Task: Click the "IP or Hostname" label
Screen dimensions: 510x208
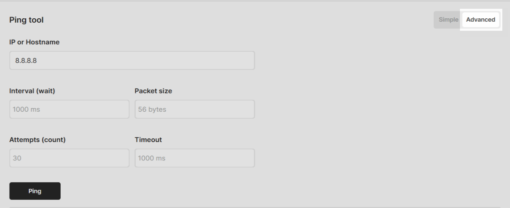Action: pos(34,42)
